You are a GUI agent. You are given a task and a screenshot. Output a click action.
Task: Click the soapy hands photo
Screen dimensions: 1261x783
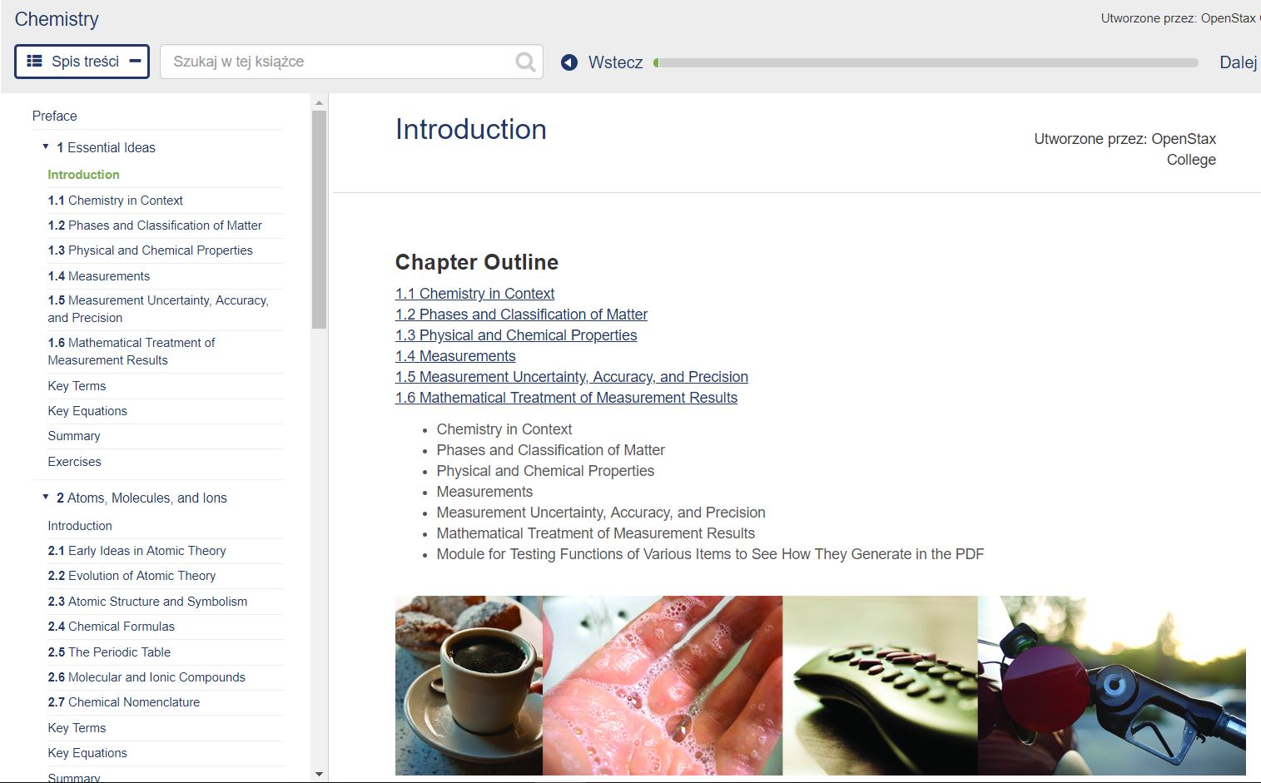[x=663, y=686]
